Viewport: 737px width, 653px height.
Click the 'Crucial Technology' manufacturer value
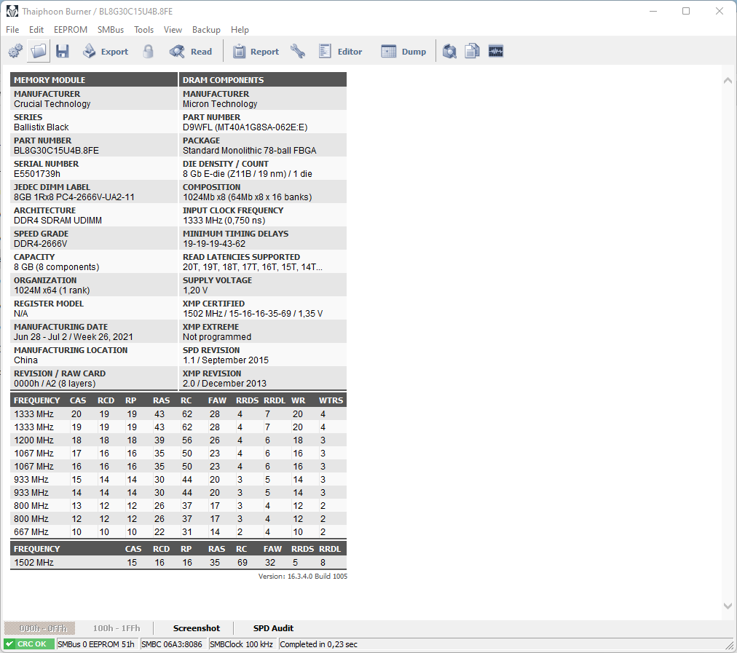click(52, 104)
